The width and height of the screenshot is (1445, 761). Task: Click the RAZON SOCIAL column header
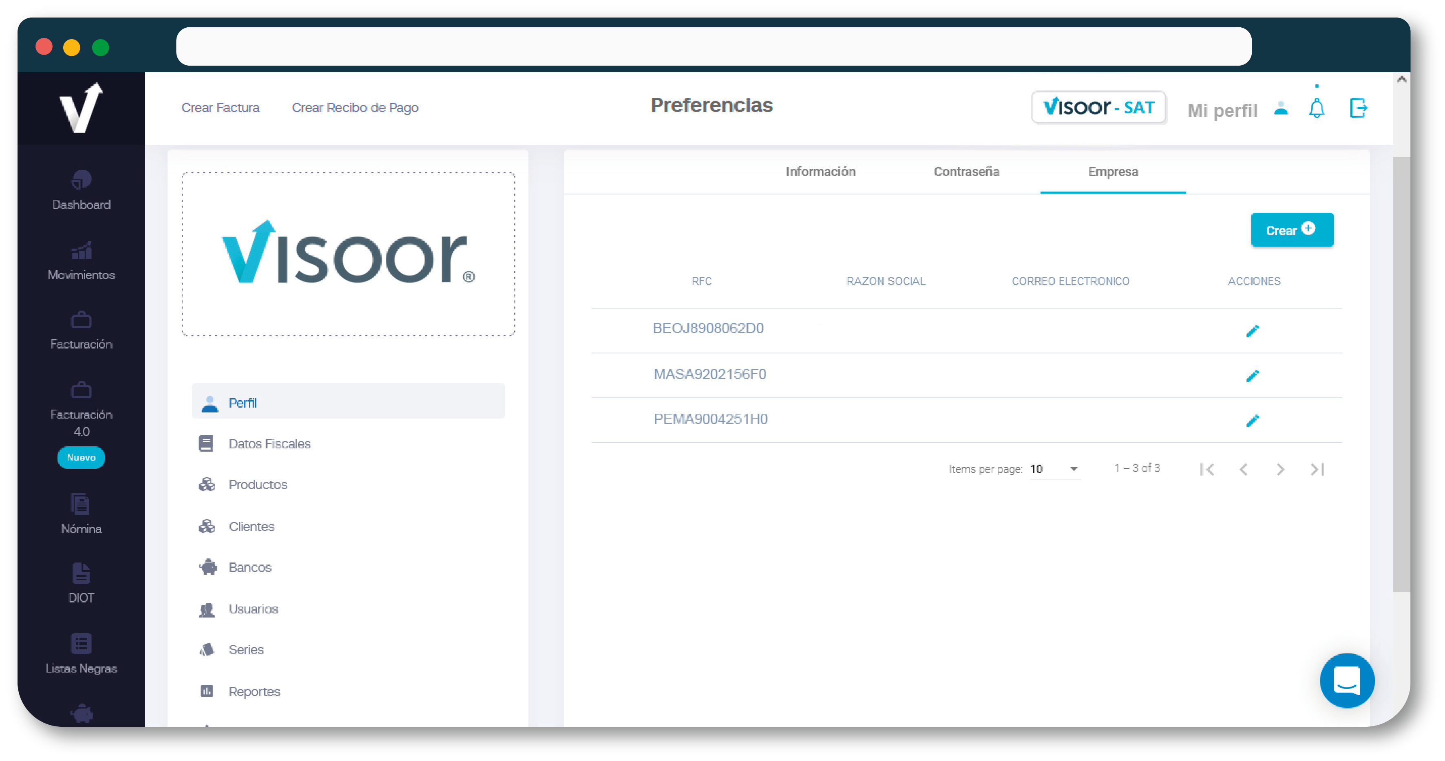point(886,281)
